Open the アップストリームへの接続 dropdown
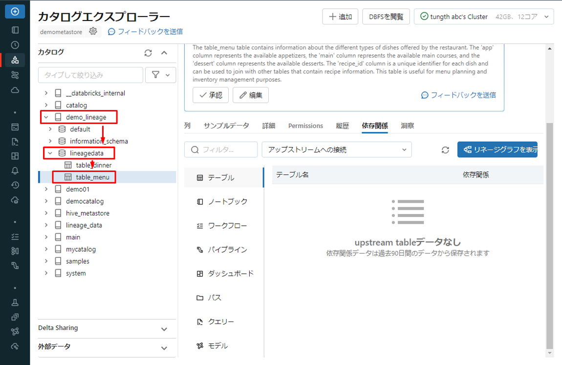The width and height of the screenshot is (562, 365). tap(337, 150)
